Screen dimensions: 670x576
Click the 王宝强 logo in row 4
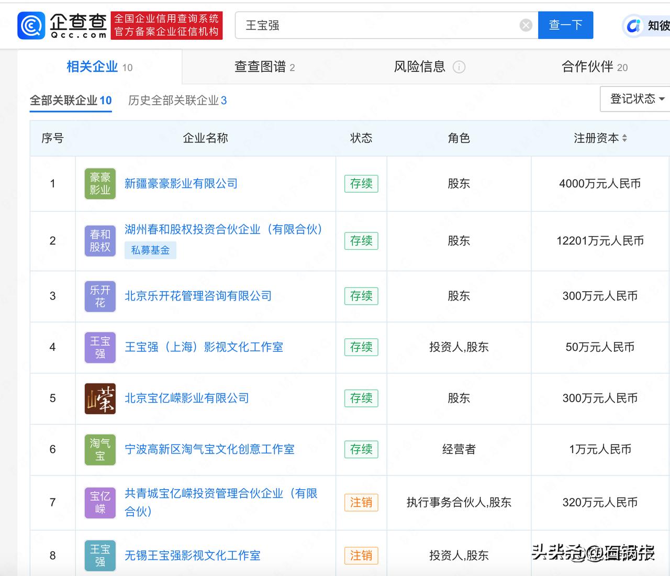100,347
